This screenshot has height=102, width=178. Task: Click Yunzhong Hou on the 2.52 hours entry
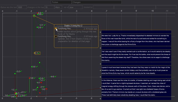click(x=64, y=36)
